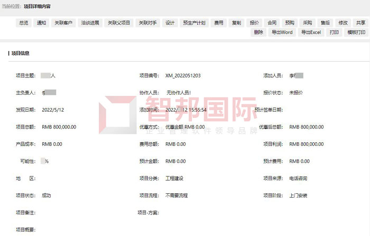Click 修改 to edit the project
The height and width of the screenshot is (236, 370).
click(x=343, y=23)
